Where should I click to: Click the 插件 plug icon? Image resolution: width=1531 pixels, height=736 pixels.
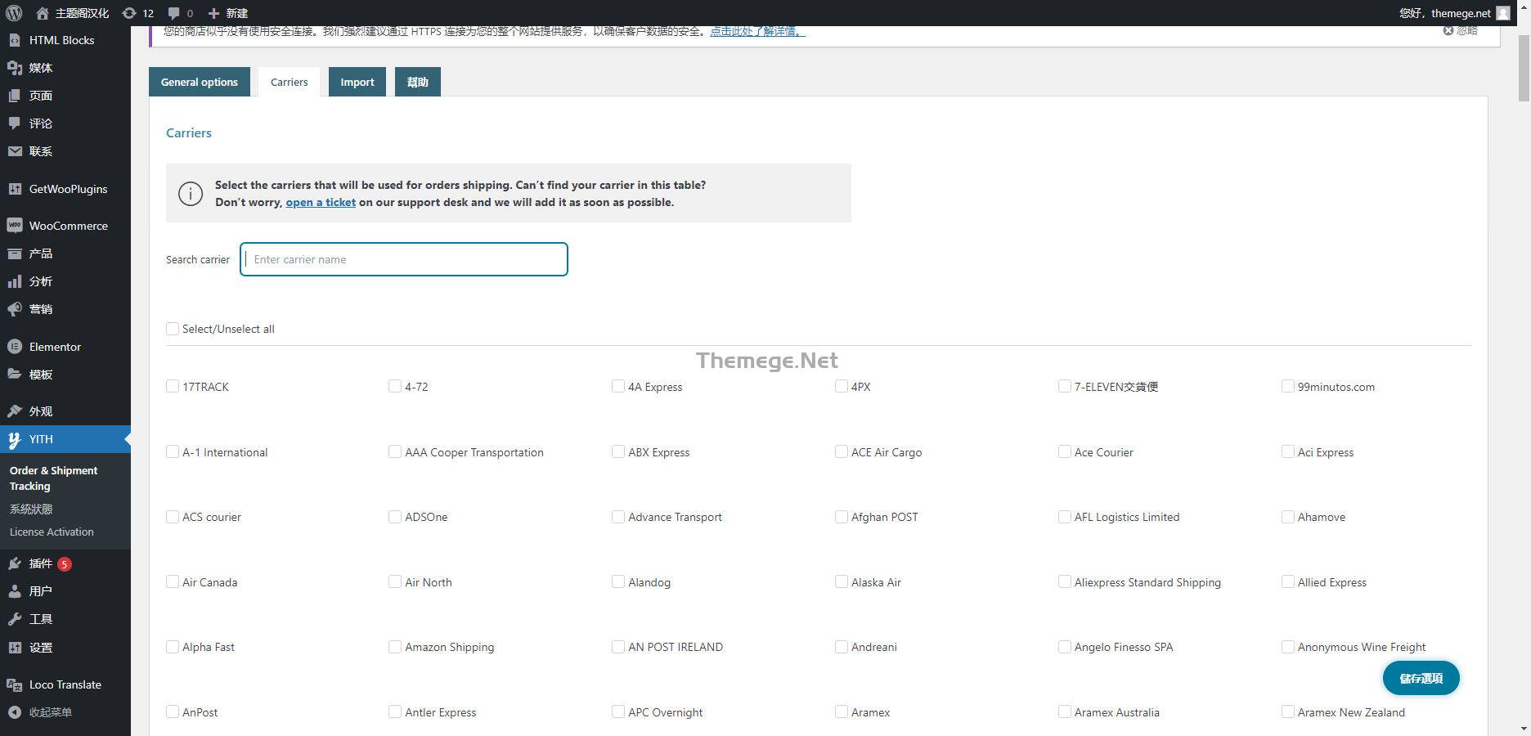14,563
